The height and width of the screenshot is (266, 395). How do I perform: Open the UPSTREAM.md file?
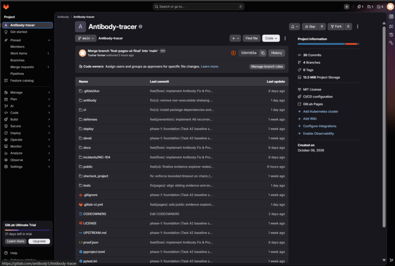95,233
